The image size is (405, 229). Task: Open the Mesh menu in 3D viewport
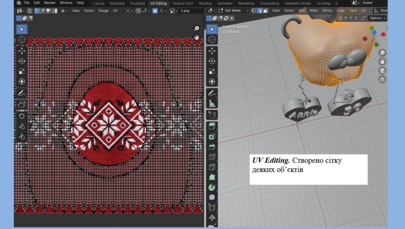point(314,10)
